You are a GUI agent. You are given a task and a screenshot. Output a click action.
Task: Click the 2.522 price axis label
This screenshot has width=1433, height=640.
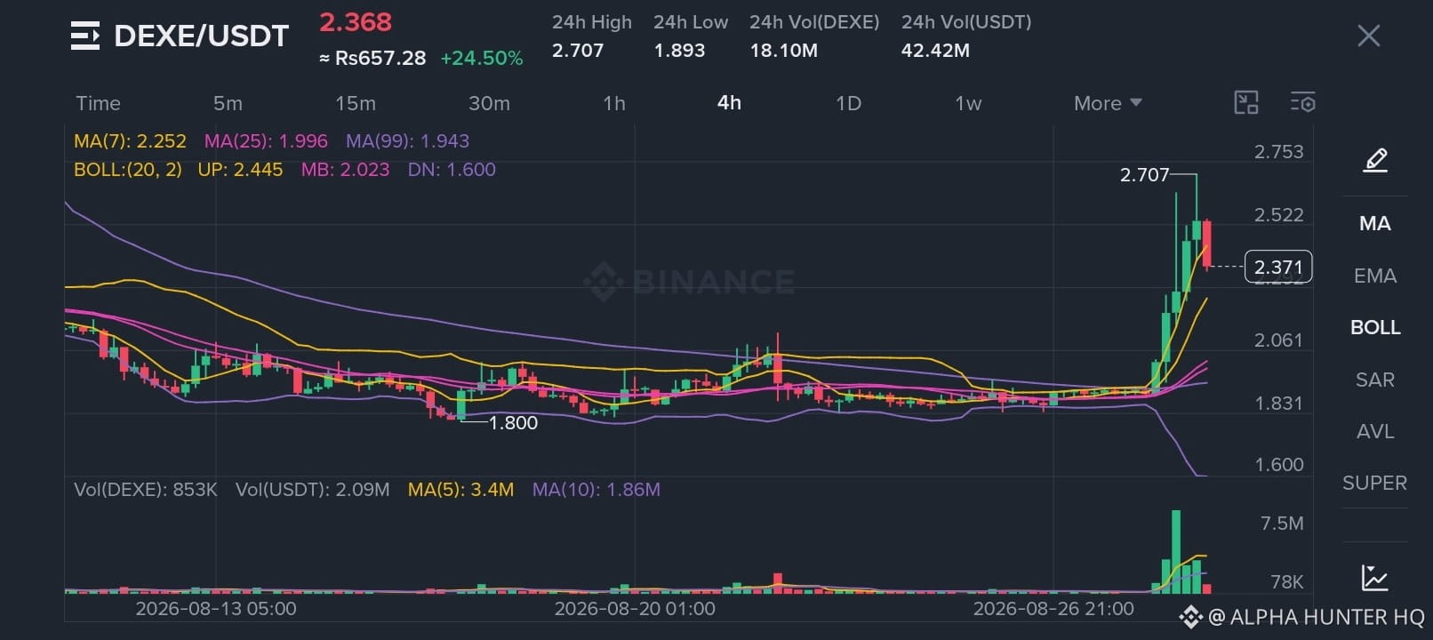pos(1278,215)
